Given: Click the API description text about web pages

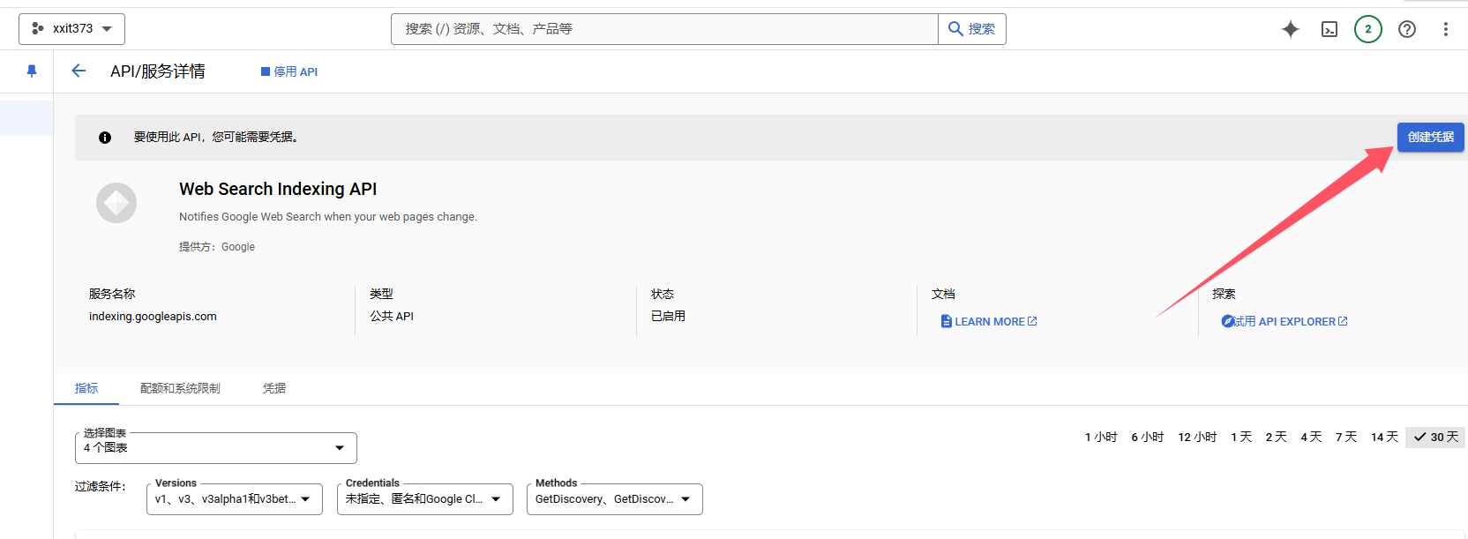Looking at the screenshot, I should coord(328,217).
